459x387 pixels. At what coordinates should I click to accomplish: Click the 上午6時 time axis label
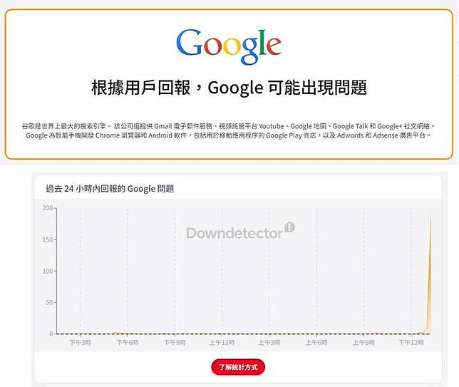click(x=316, y=343)
